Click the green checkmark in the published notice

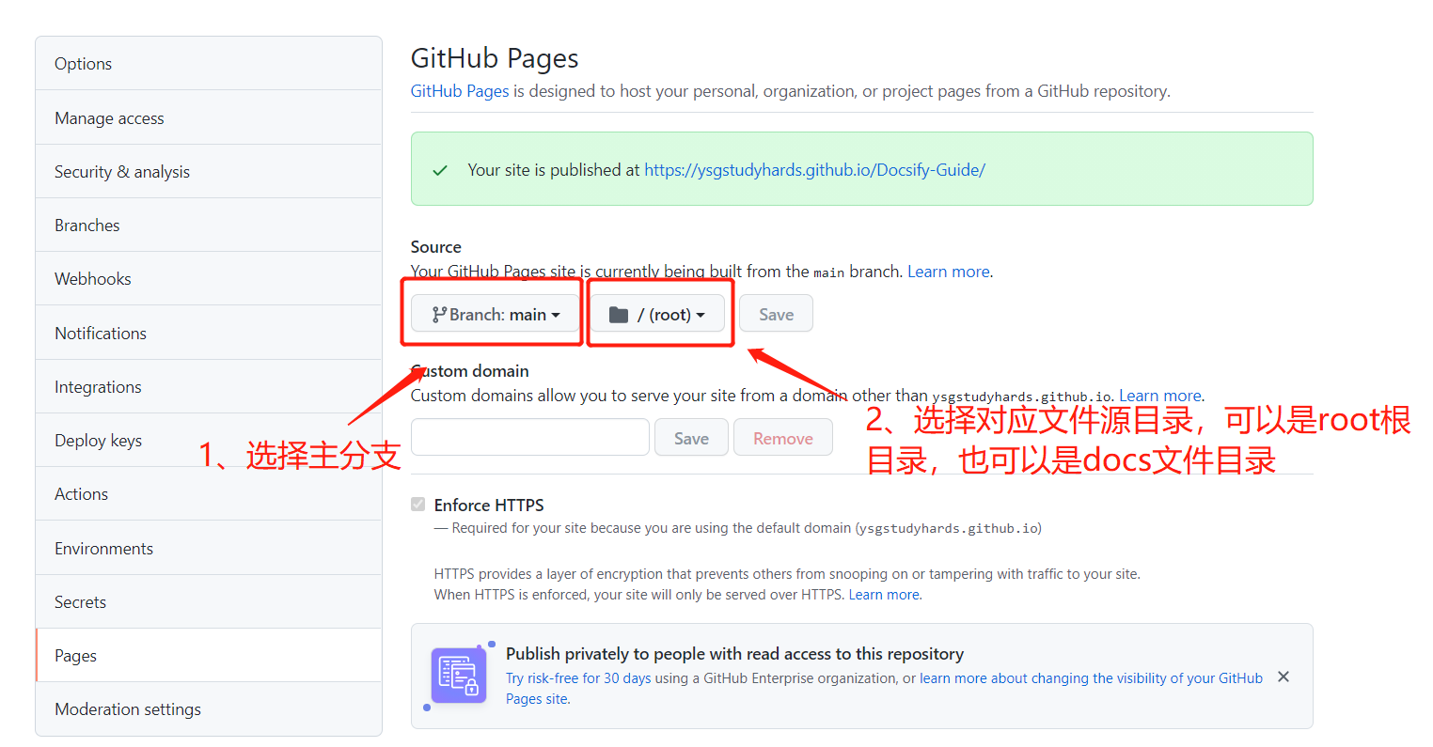[x=439, y=170]
